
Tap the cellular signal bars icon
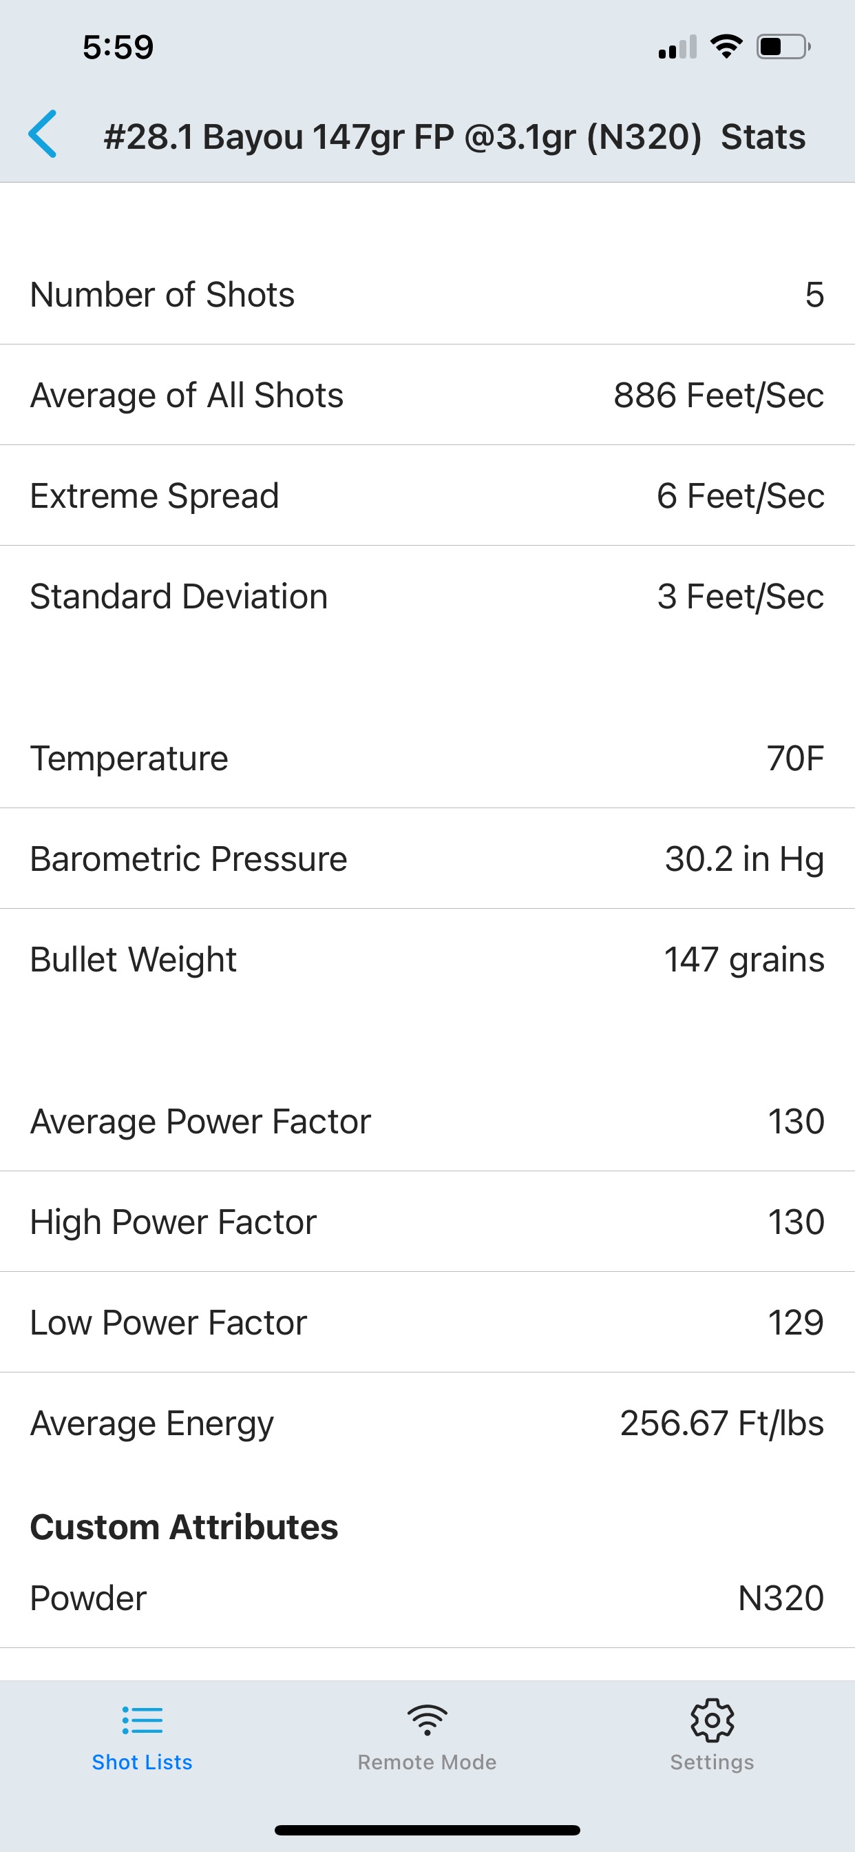677,47
